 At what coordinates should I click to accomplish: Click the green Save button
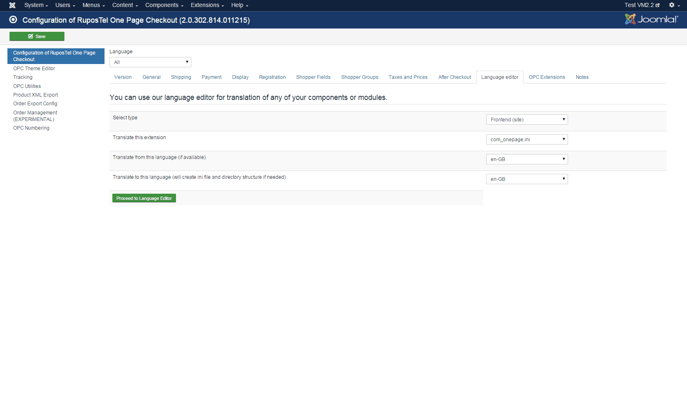coord(37,36)
